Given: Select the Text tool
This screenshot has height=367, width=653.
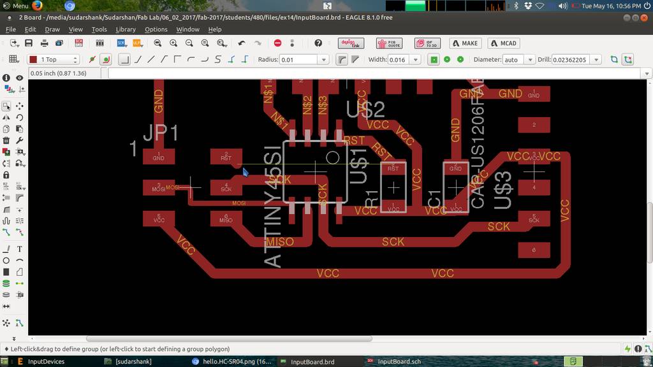Looking at the screenshot, I should [x=20, y=249].
